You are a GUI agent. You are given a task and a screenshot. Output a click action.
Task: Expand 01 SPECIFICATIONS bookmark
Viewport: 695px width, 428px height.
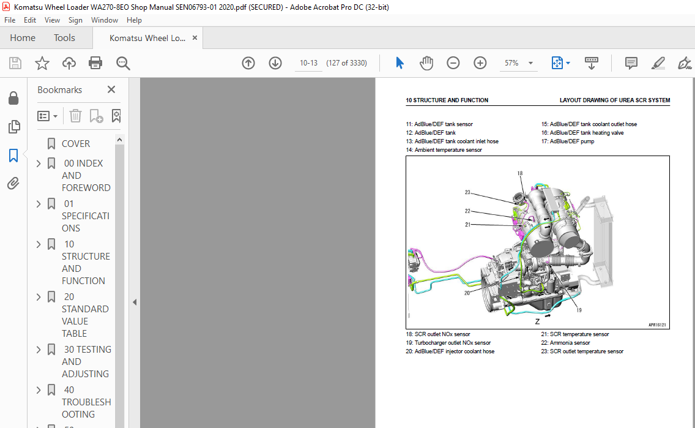coord(39,204)
